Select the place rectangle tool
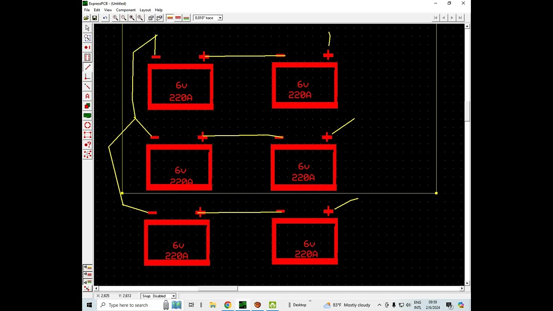 (x=87, y=106)
